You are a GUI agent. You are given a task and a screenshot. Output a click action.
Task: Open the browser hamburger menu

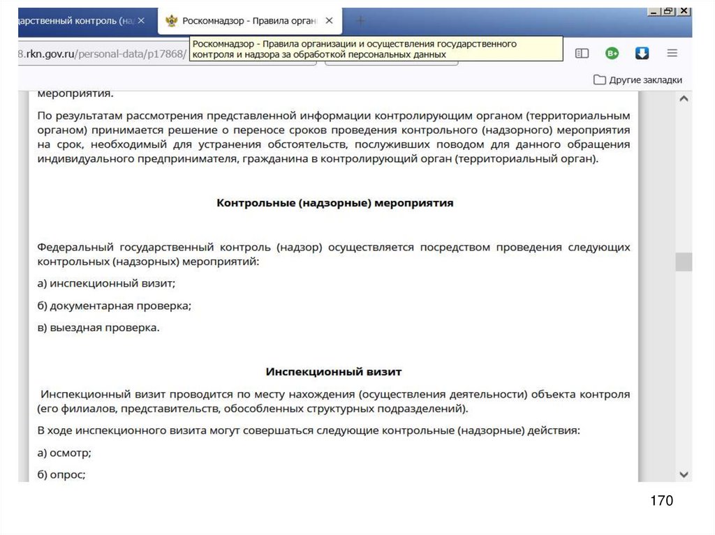[672, 53]
